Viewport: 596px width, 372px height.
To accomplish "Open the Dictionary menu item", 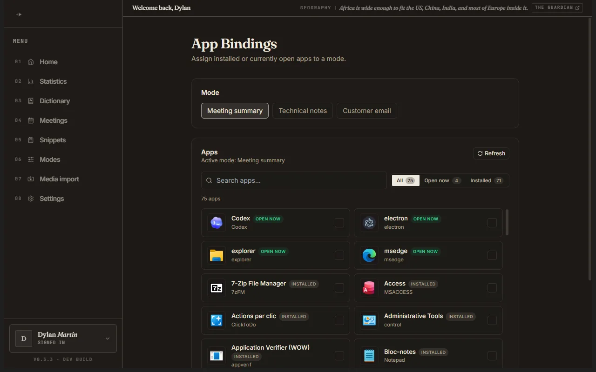I will click(x=63, y=101).
